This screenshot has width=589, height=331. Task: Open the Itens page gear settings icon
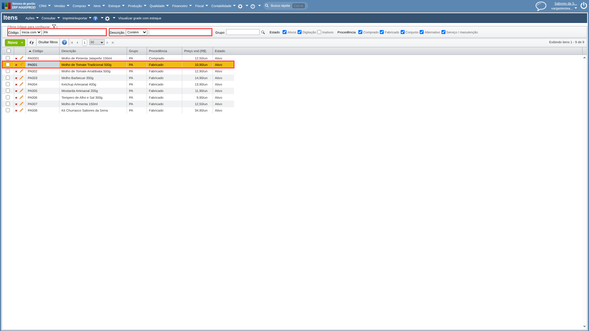click(107, 18)
